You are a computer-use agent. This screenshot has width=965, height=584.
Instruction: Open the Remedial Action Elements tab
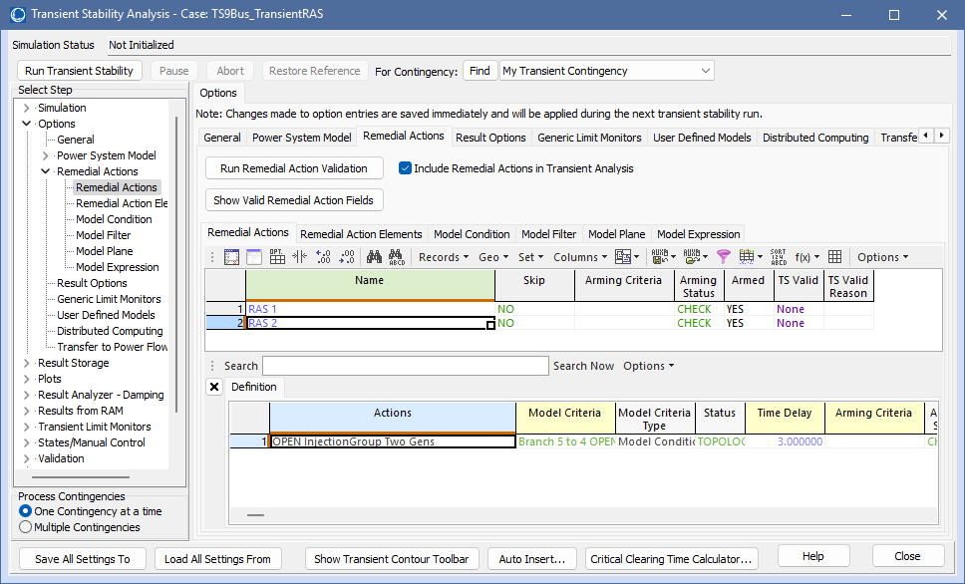point(361,234)
